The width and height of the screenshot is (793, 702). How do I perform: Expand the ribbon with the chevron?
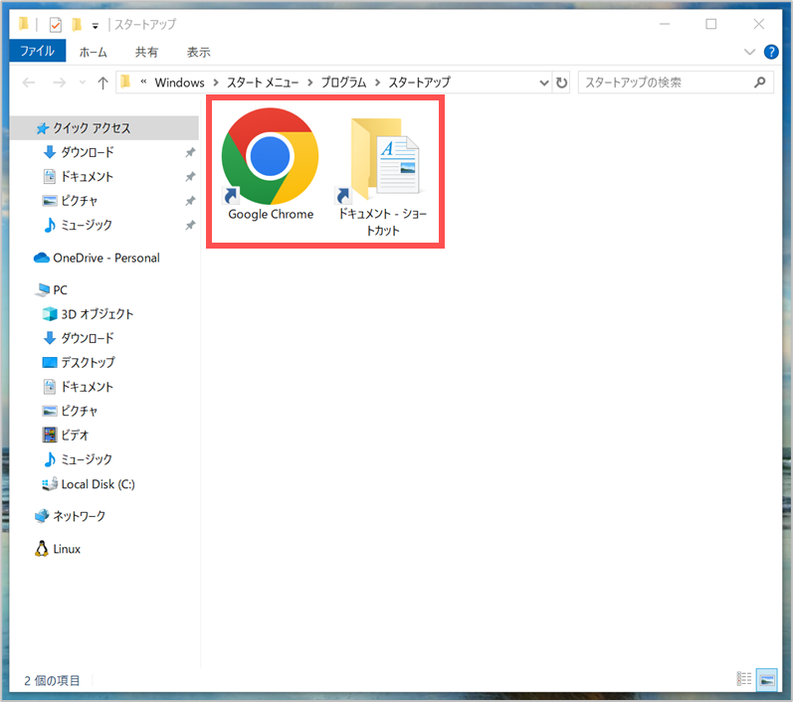click(x=749, y=52)
